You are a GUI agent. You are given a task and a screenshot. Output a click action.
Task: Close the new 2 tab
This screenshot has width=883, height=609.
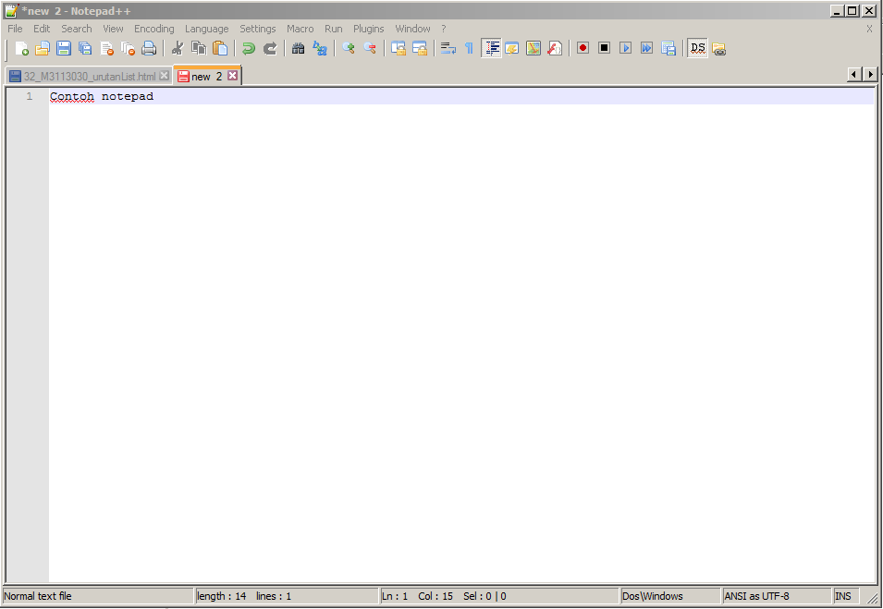pos(232,74)
